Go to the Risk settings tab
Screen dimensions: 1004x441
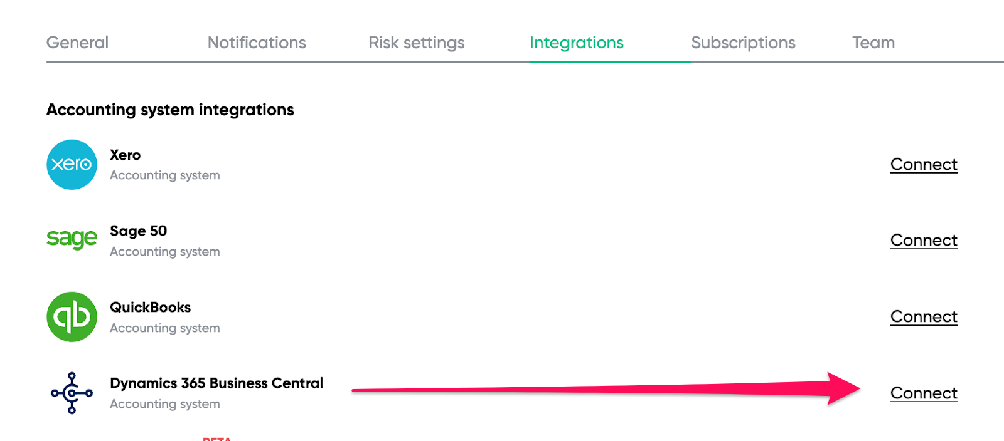coord(417,43)
